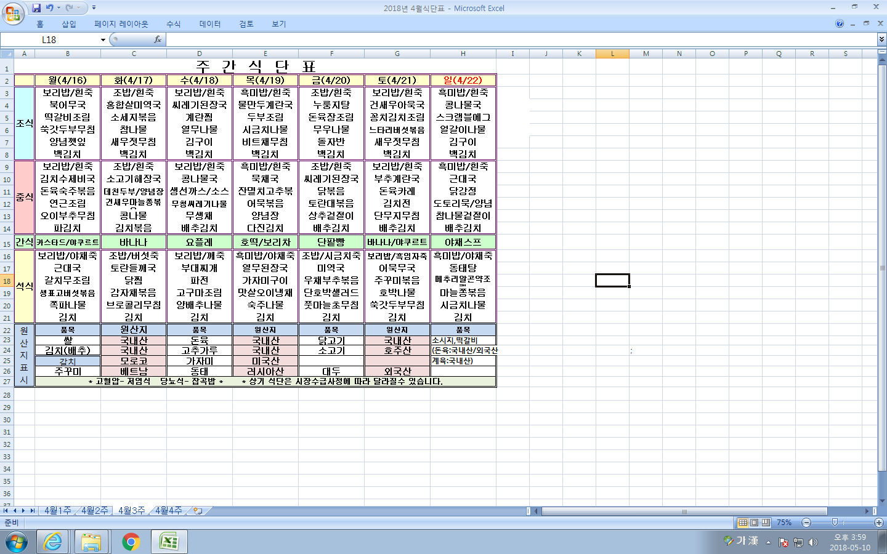
Task: Launch Chrome from the taskbar
Action: coord(131,542)
